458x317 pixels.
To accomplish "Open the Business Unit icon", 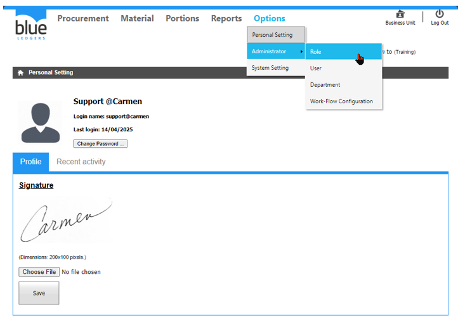I will (400, 15).
